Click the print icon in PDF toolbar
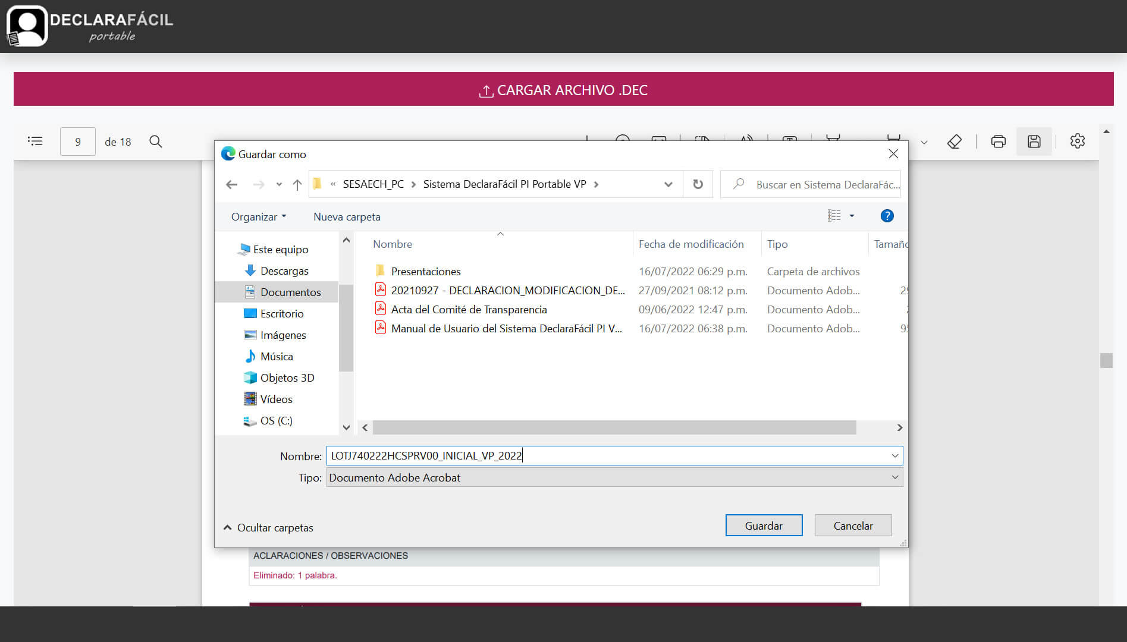 click(999, 141)
